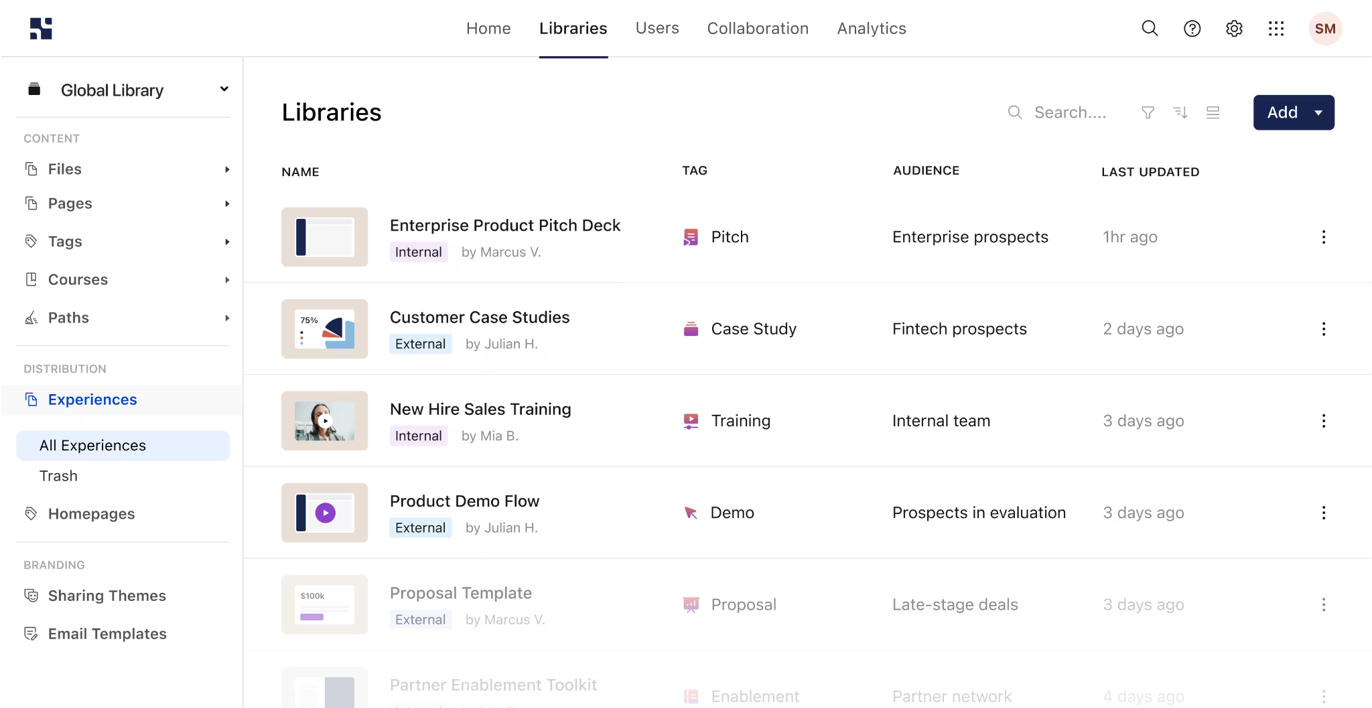
Task: Open settings gear icon
Action: tap(1234, 28)
